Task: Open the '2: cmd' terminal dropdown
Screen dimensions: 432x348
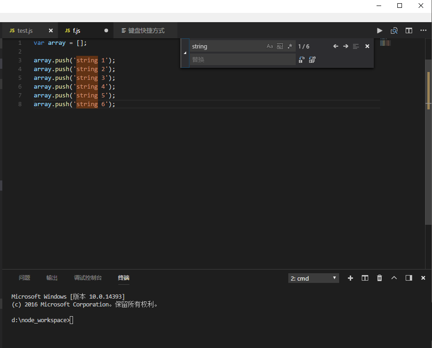Action: (313, 278)
